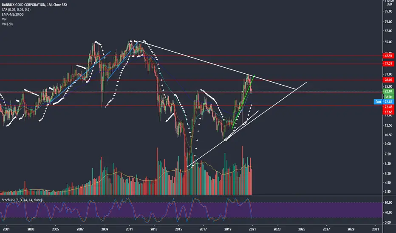The image size is (396, 233).
Task: Click 2021 on the time axis
Action: [252, 229]
